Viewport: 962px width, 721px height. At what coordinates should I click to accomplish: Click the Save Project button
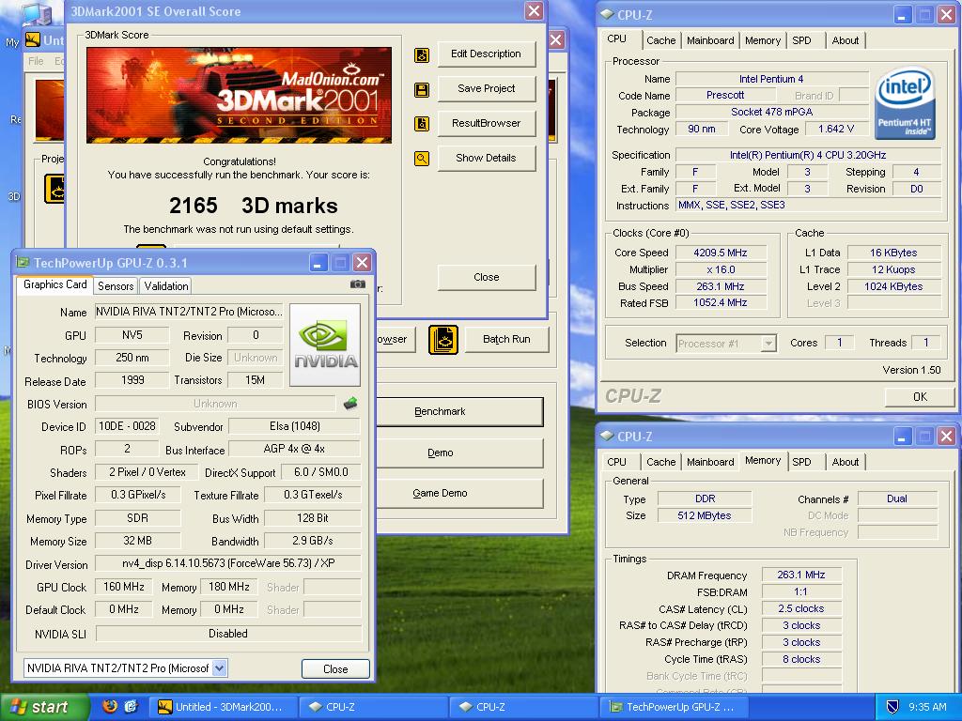point(486,88)
